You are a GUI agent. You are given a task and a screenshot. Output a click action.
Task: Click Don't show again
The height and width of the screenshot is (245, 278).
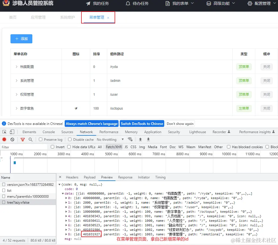[180, 123]
